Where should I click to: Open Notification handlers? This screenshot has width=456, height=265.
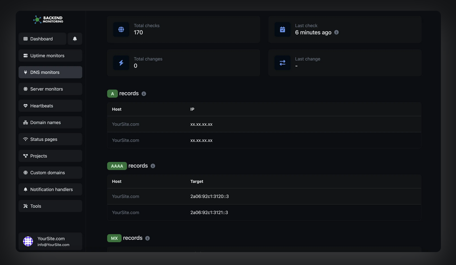[50, 189]
